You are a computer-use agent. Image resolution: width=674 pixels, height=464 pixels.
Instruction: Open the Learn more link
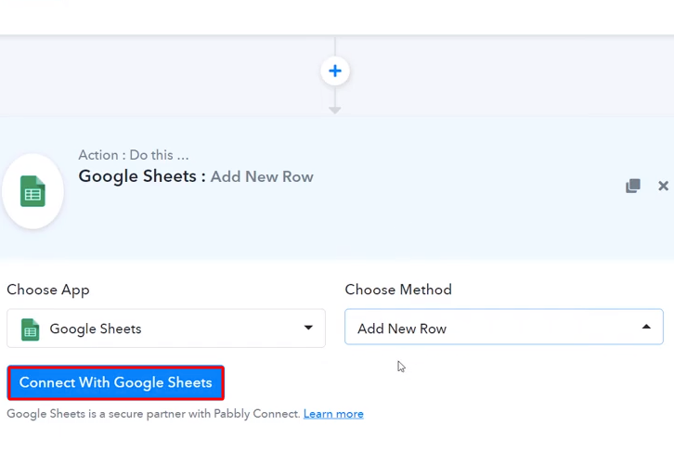(x=333, y=414)
